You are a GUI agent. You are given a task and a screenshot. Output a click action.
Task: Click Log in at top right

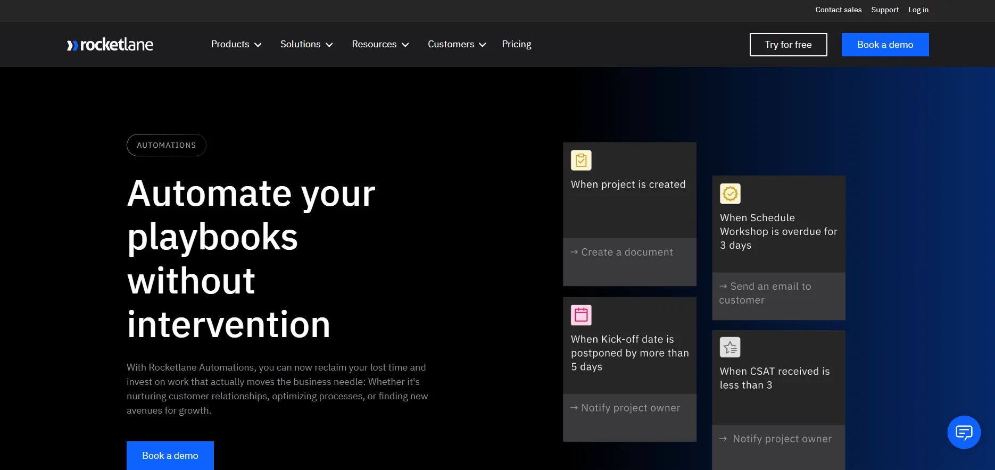pyautogui.click(x=918, y=10)
